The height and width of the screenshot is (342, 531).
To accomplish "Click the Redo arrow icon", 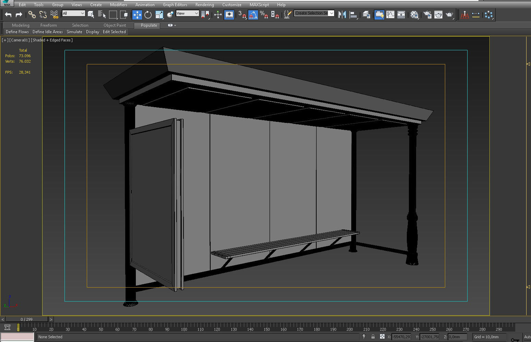I will [19, 14].
